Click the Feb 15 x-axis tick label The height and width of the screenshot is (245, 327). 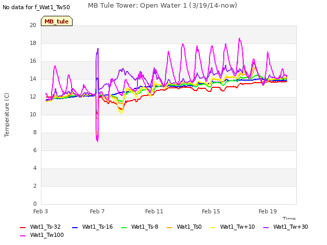[x=211, y=211]
